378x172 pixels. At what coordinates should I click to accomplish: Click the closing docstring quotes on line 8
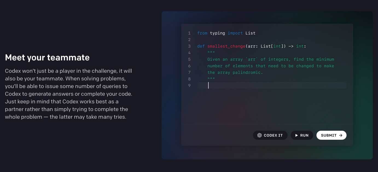point(211,79)
